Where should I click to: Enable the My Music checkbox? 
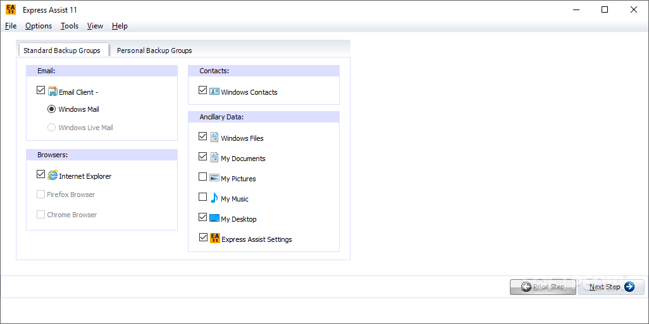click(202, 196)
